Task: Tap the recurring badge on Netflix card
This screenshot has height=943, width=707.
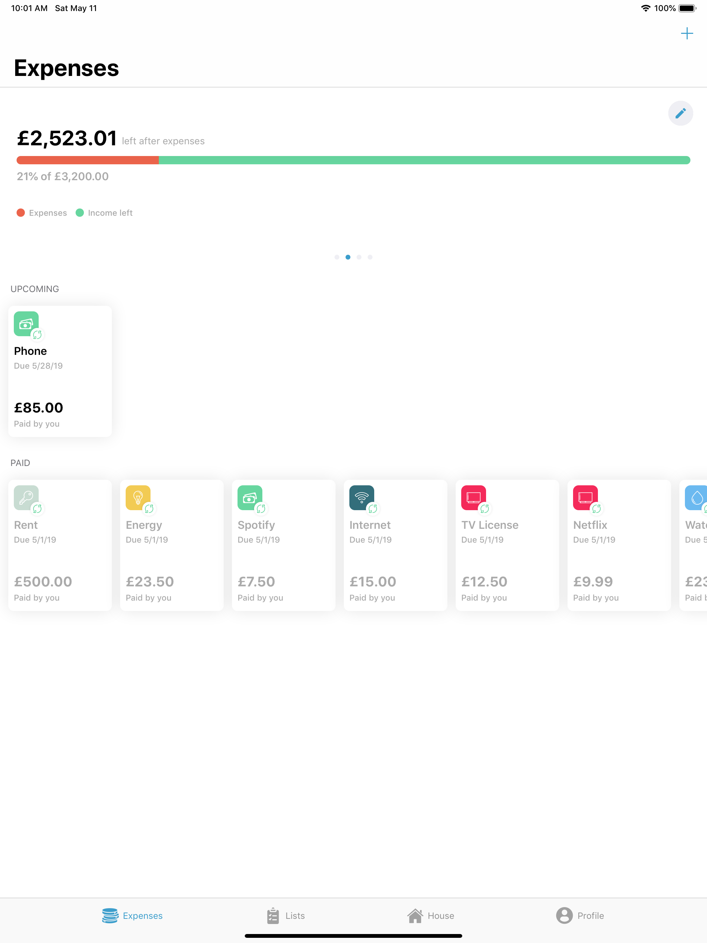Action: coord(597,508)
